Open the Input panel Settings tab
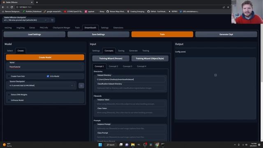Viewport: 263px width, 148px height. [x=96, y=51]
